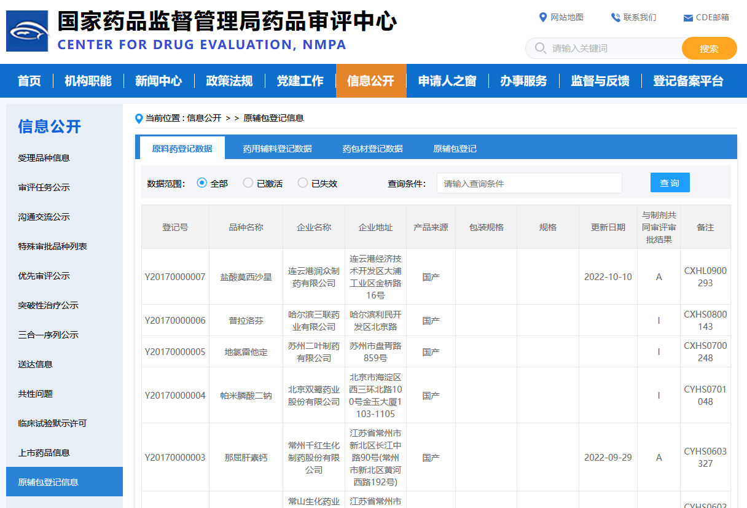Click the CDE logo in the header
The image size is (747, 508).
click(27, 31)
